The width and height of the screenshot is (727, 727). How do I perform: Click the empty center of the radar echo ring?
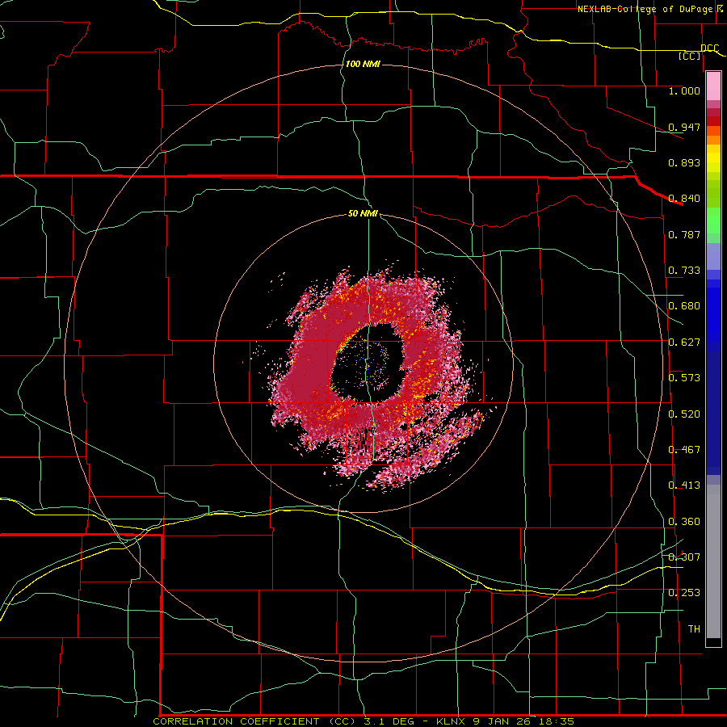[368, 364]
